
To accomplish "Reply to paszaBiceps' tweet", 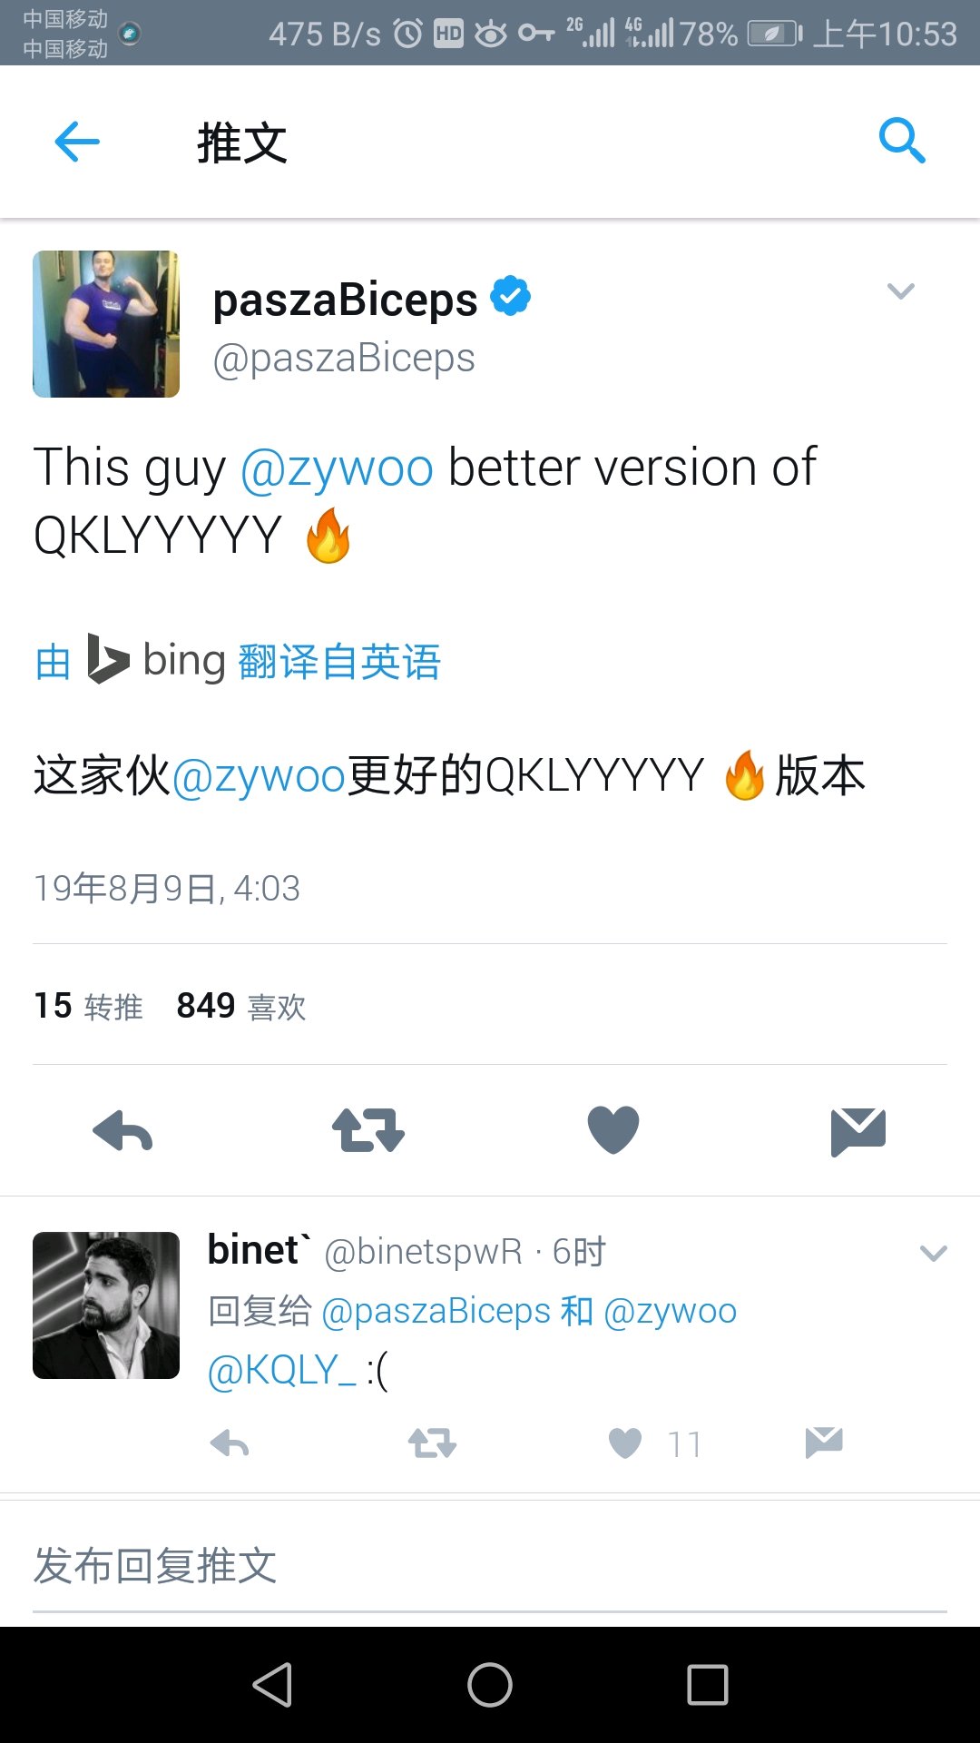I will [122, 1131].
